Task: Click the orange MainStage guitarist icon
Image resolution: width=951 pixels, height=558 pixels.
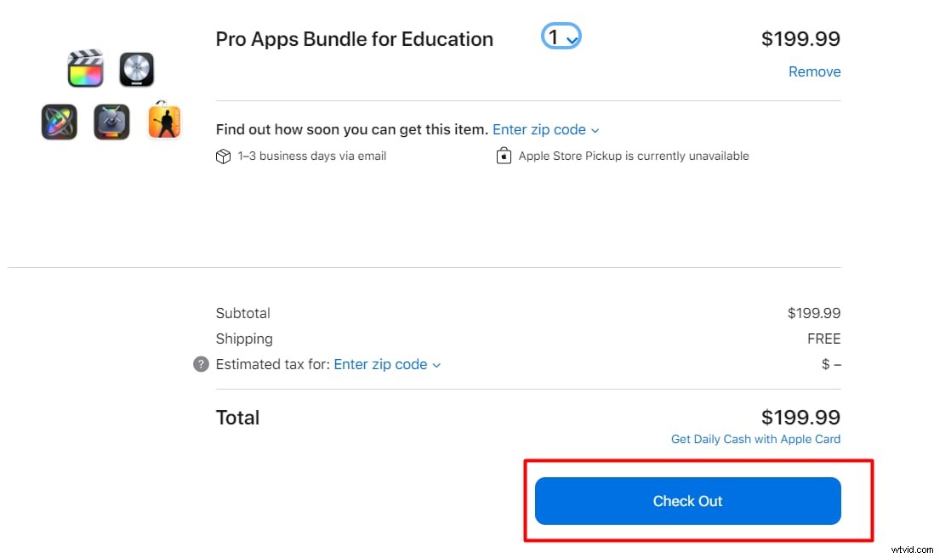Action: click(164, 121)
